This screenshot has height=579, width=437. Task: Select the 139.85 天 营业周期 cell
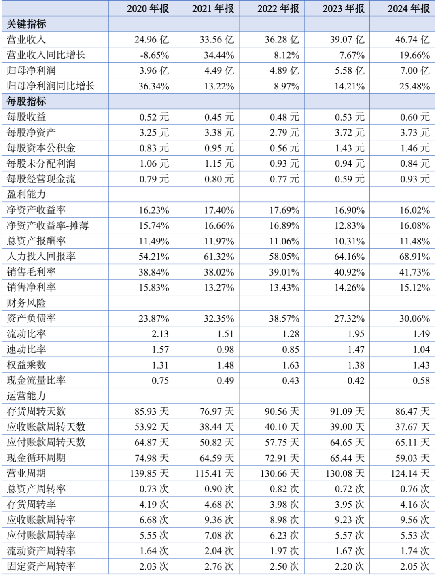click(149, 473)
